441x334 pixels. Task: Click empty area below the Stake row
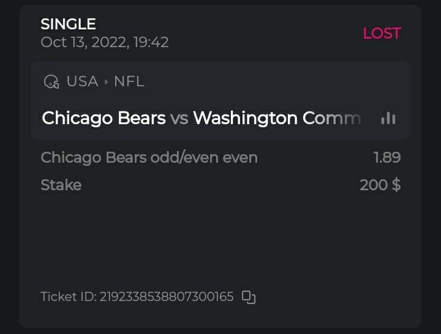221,239
